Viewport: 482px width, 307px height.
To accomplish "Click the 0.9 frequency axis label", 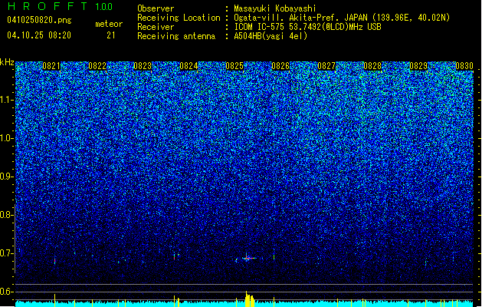I will click(x=5, y=177).
